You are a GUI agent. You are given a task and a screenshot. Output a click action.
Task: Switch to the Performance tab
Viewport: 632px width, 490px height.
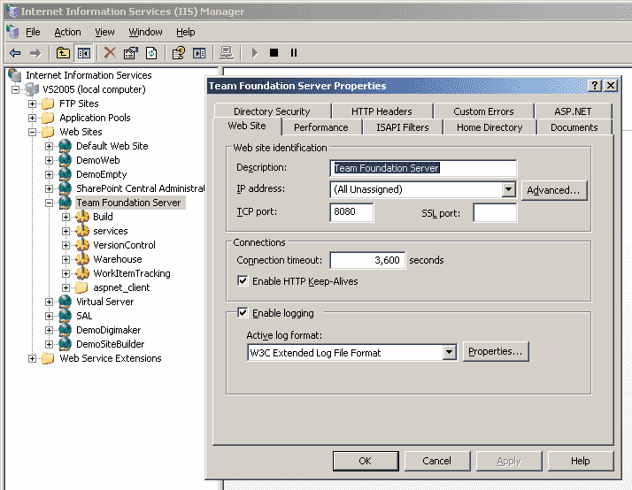pos(320,127)
